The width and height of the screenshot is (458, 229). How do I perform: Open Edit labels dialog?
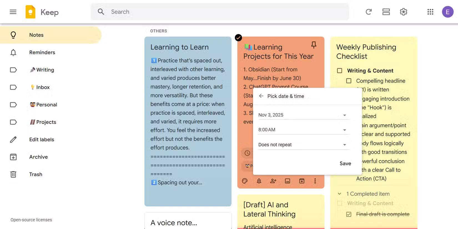click(x=51, y=140)
